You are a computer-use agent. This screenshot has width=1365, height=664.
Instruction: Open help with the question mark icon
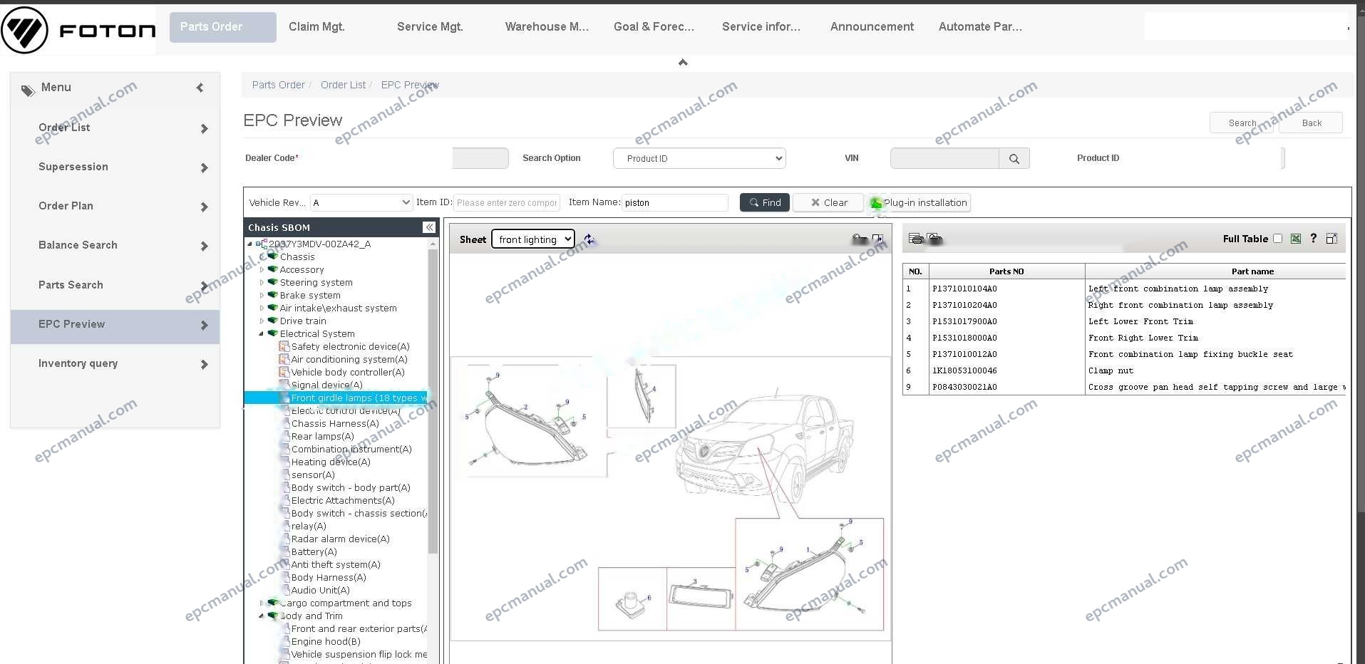(x=1313, y=239)
